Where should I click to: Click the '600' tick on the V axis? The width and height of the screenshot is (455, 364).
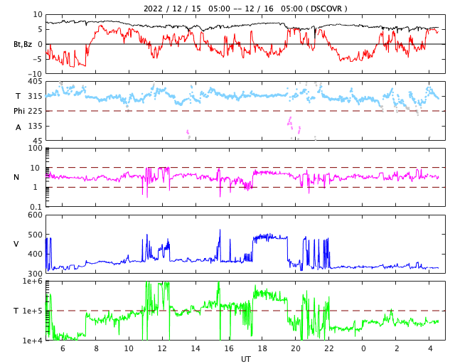coord(35,215)
